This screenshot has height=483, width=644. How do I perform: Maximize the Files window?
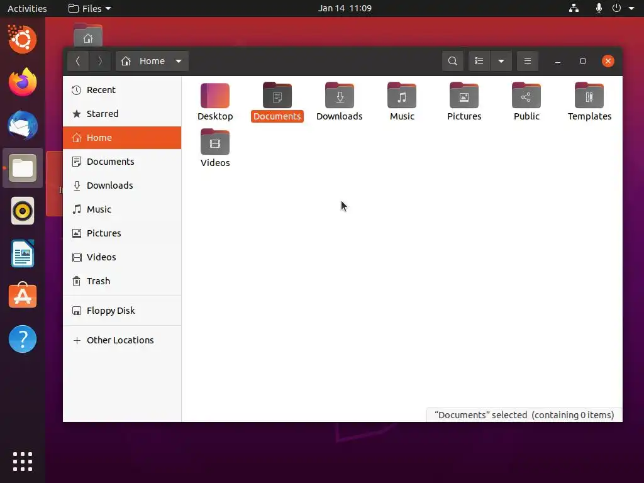point(583,61)
